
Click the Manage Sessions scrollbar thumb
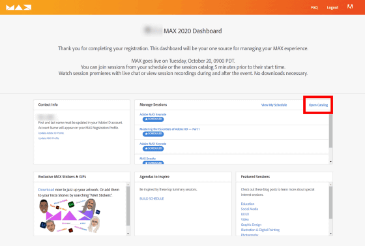[x=330, y=131]
